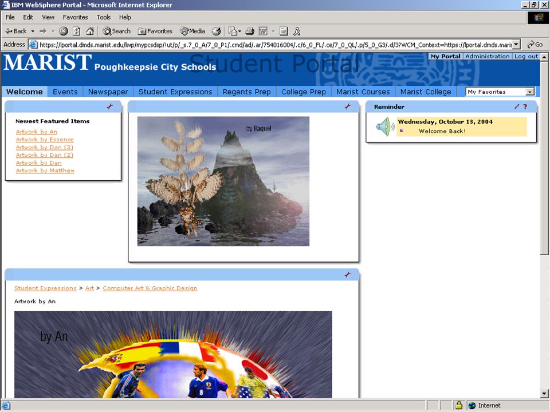
Task: Go to the Home page icon
Action: [90, 31]
